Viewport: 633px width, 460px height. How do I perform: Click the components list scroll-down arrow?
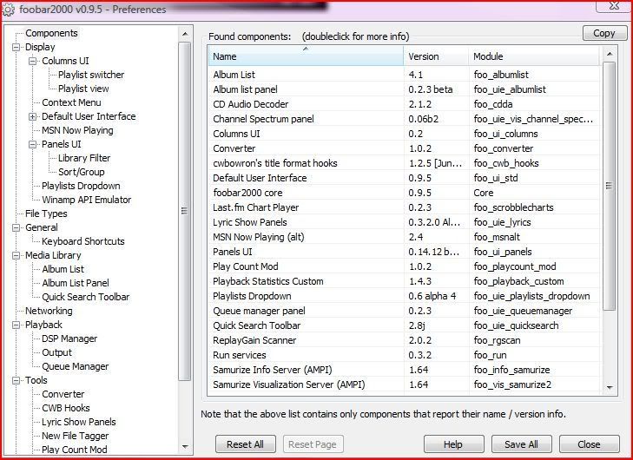coord(610,387)
